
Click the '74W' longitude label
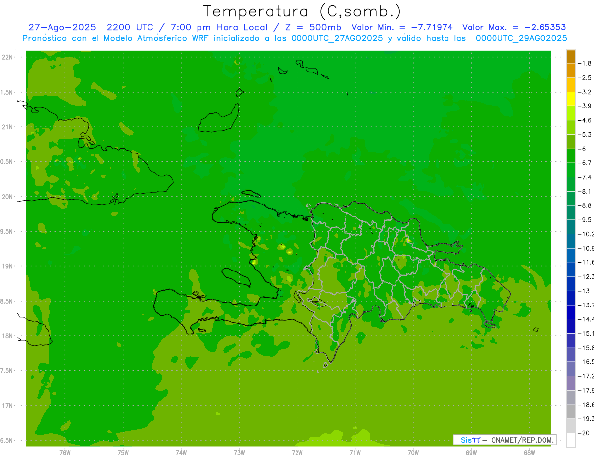(181, 452)
